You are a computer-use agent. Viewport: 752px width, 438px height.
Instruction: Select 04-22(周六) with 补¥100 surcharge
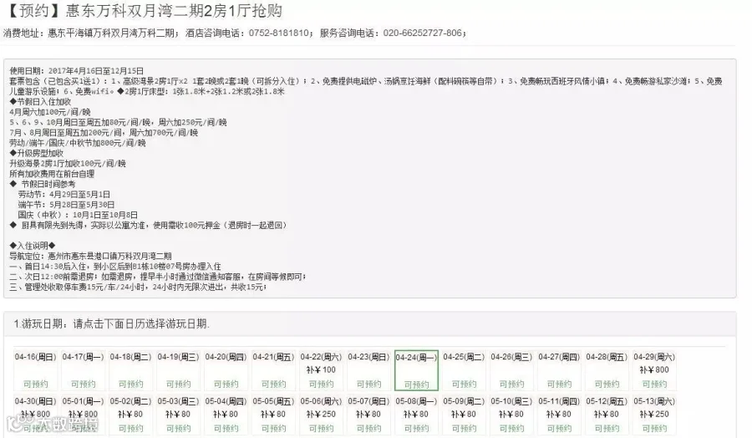click(x=321, y=370)
